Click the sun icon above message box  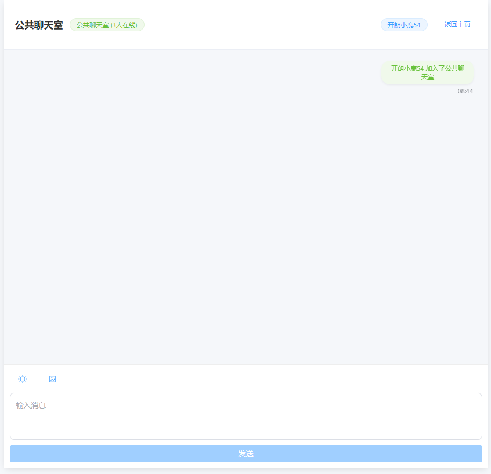coord(23,379)
